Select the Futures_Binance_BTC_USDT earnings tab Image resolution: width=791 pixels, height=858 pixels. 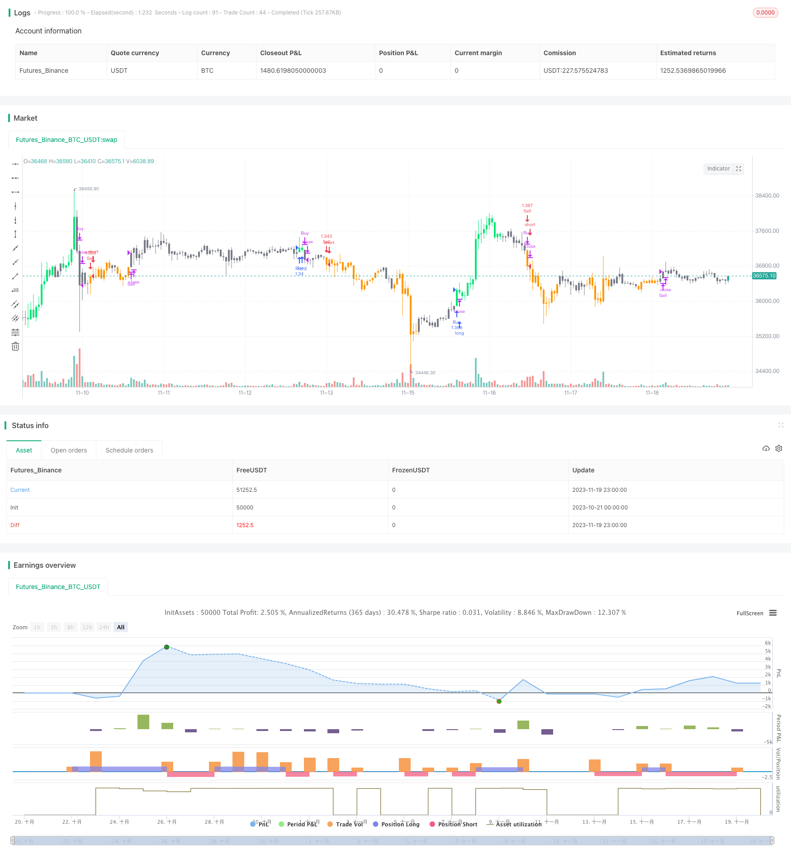click(58, 587)
